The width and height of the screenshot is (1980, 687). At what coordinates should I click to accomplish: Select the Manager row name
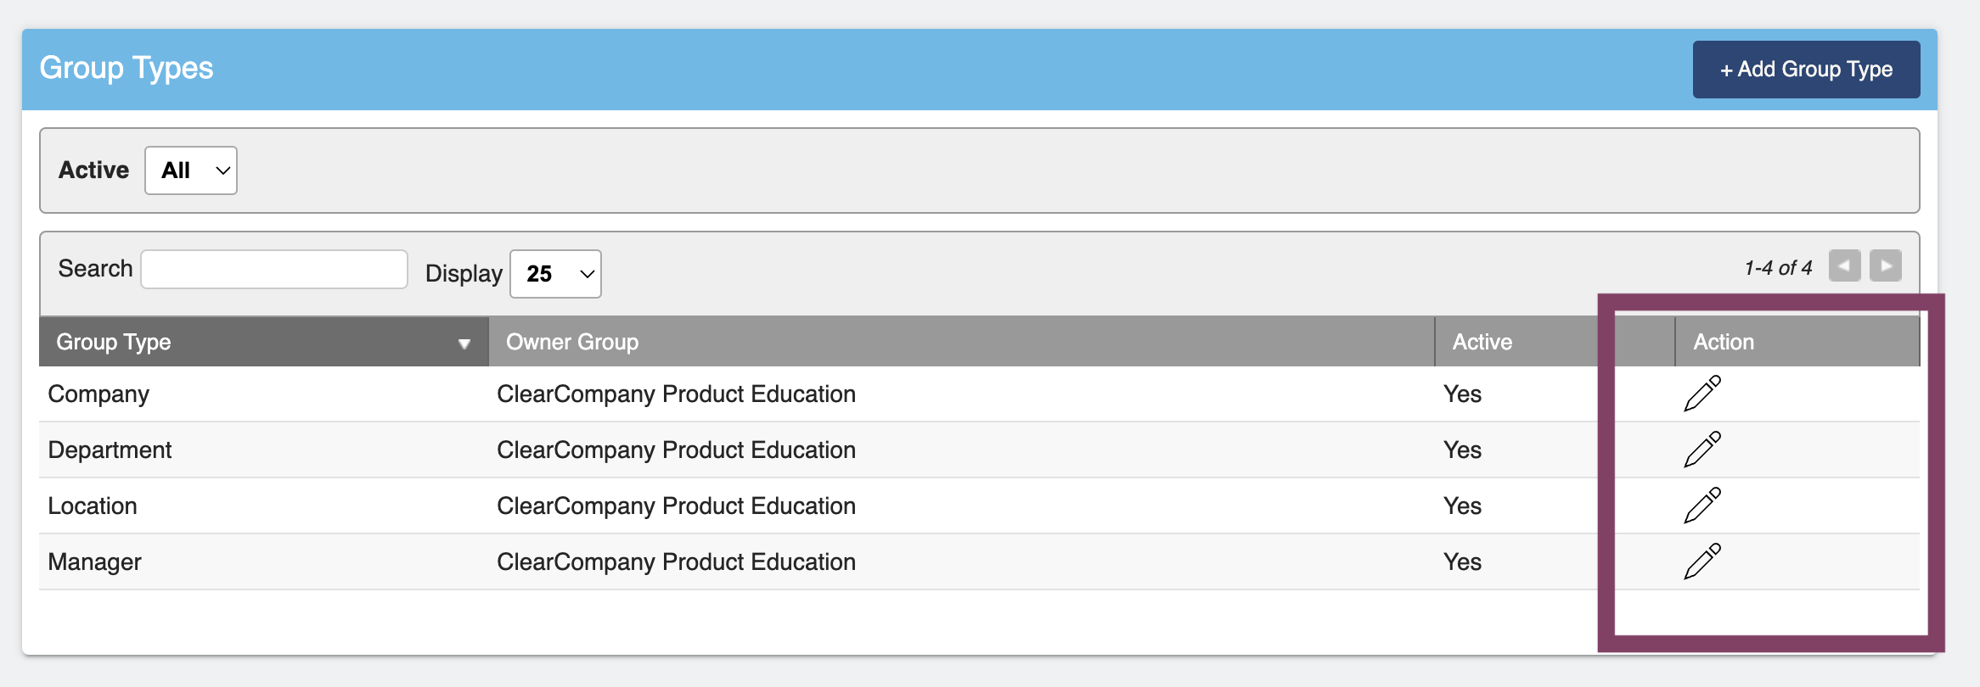(94, 562)
